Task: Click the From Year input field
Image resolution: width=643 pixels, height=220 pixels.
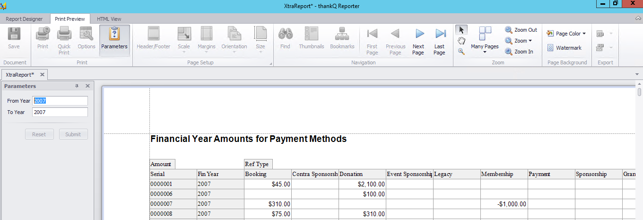Action: (60, 101)
